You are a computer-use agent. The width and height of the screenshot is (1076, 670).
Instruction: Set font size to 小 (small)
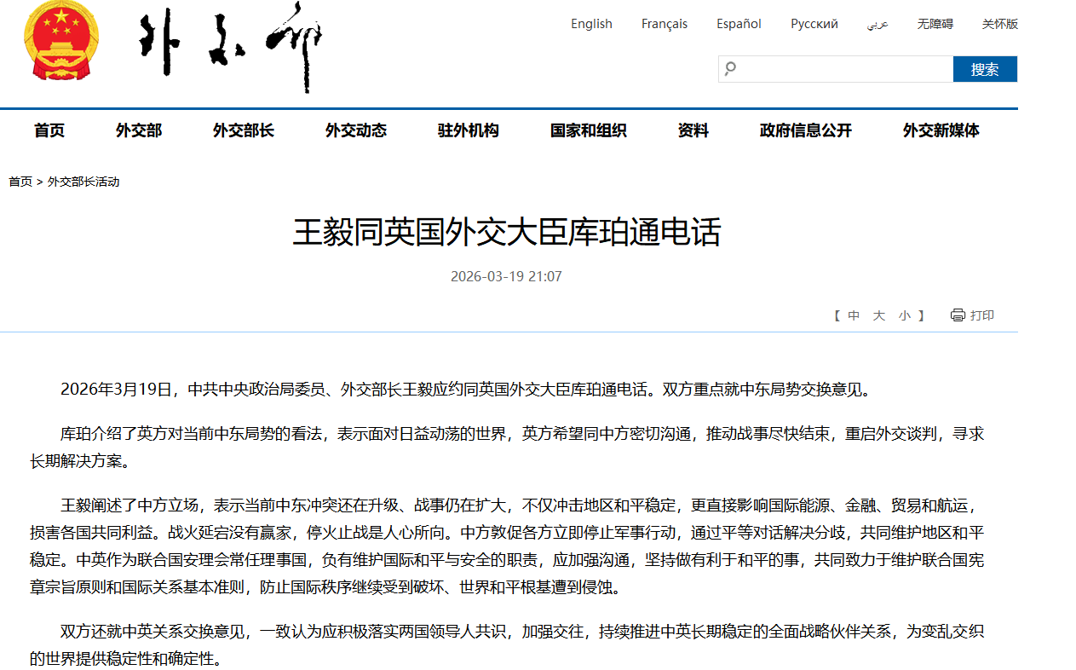904,315
